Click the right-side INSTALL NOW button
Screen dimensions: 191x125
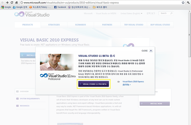(155, 104)
